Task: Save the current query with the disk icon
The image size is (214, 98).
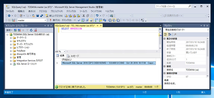Action: coord(37,16)
